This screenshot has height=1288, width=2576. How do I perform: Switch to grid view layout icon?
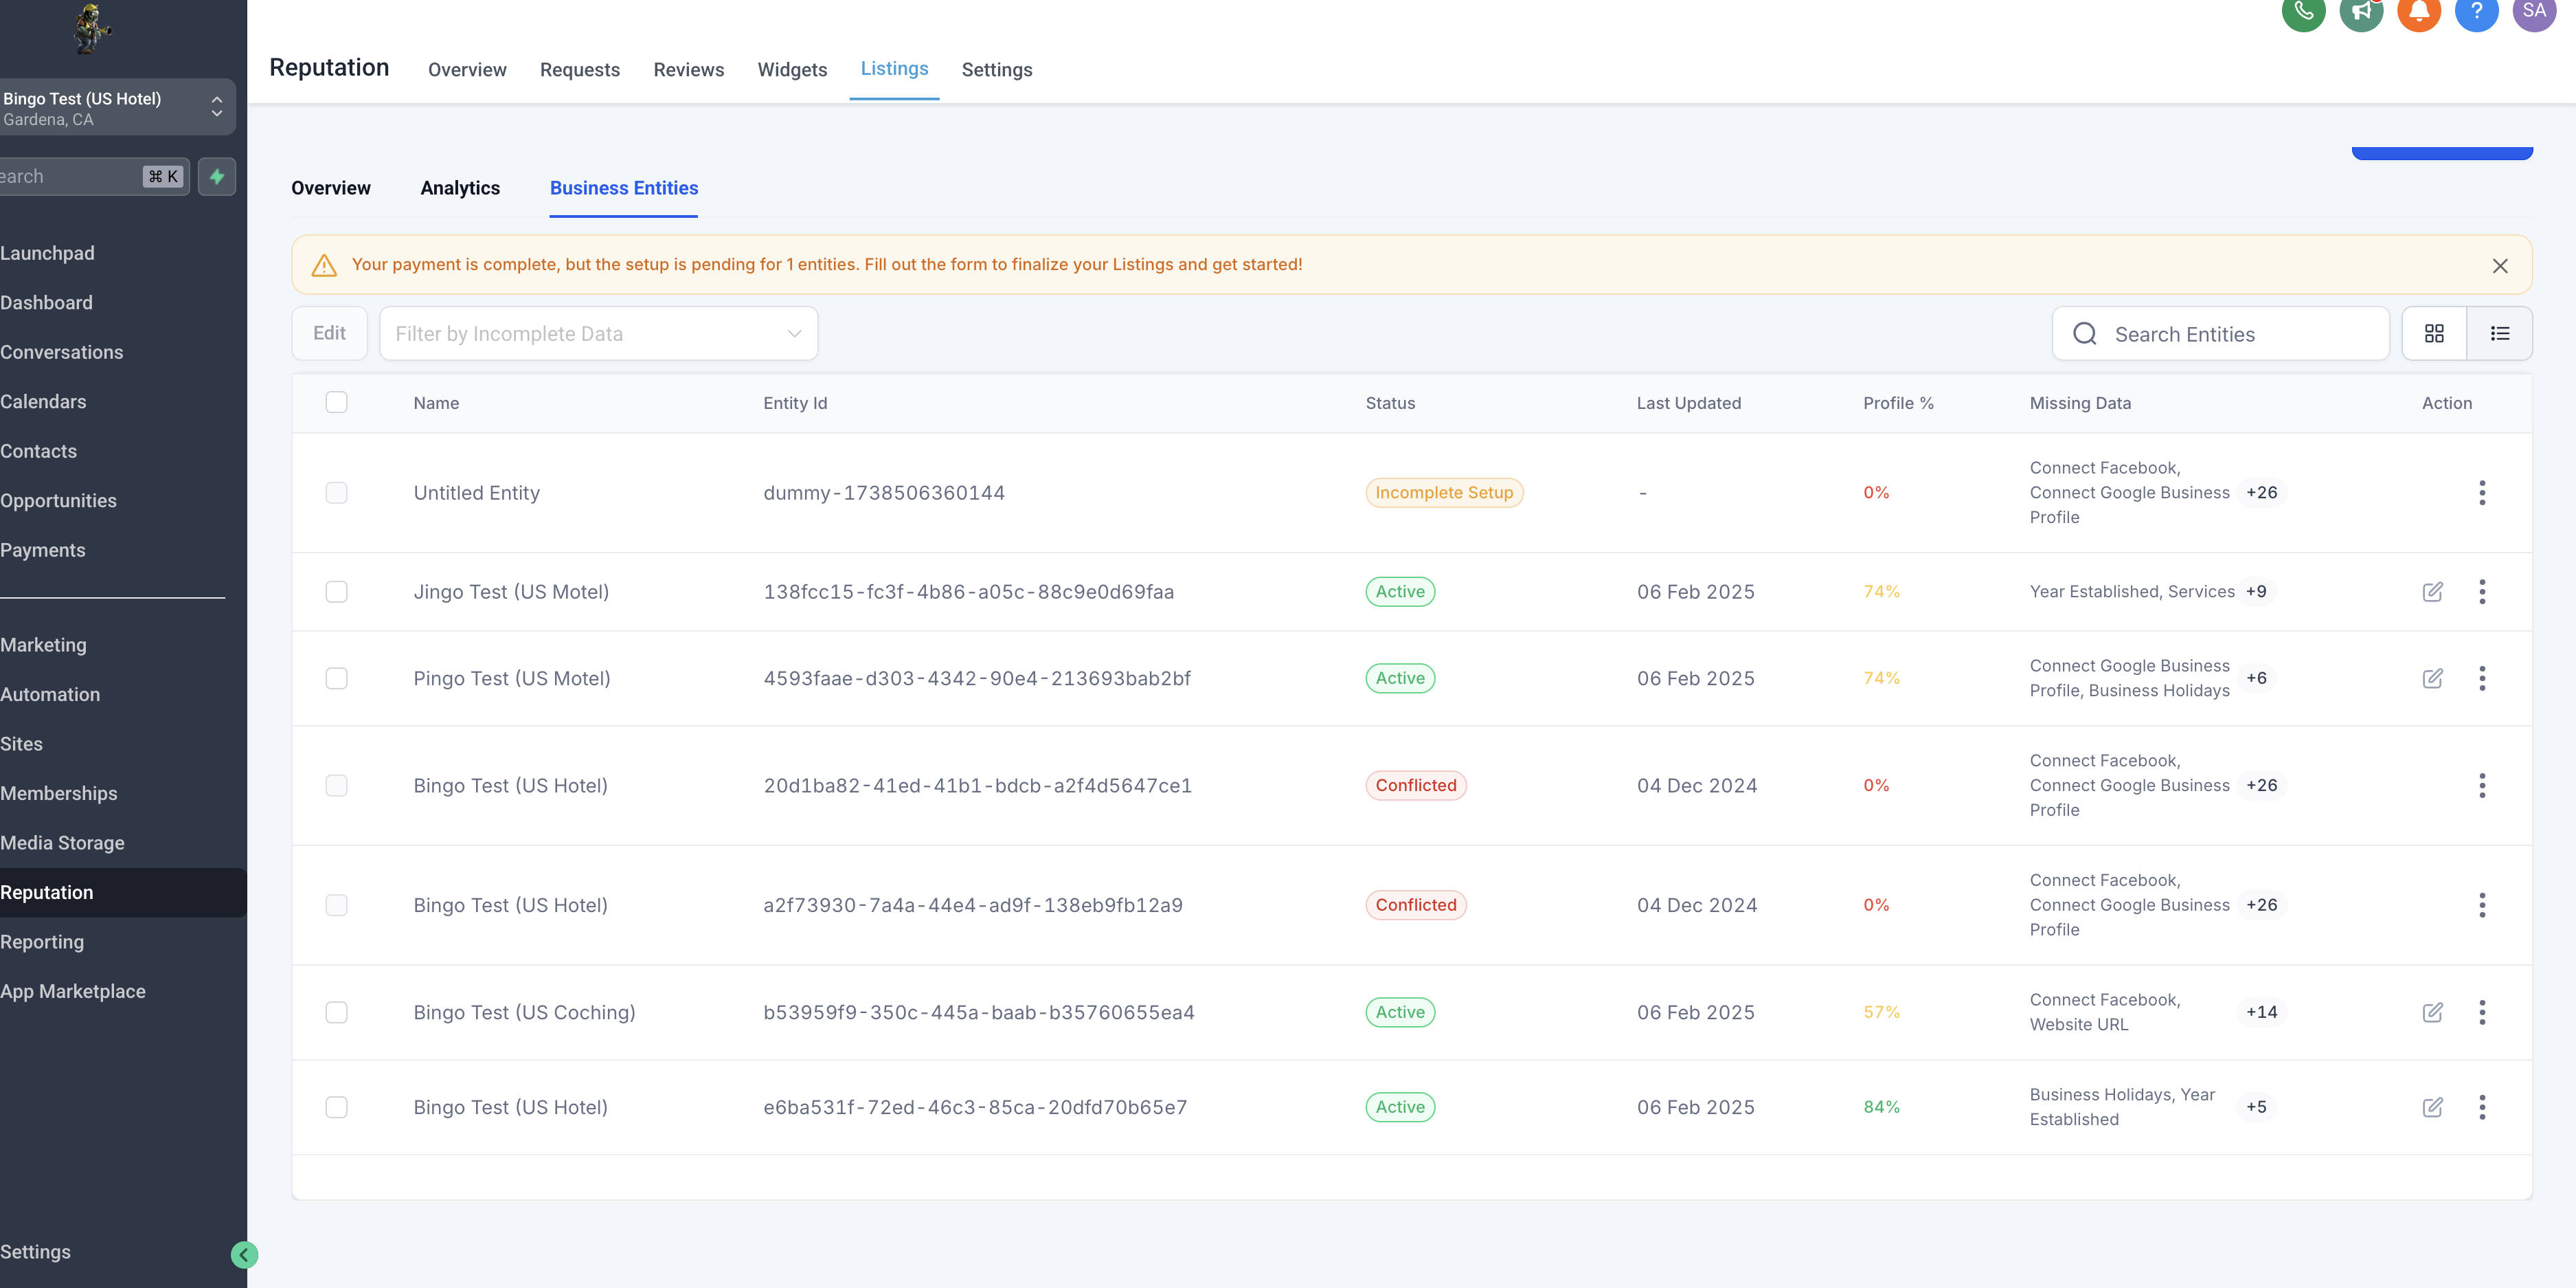coord(2434,333)
